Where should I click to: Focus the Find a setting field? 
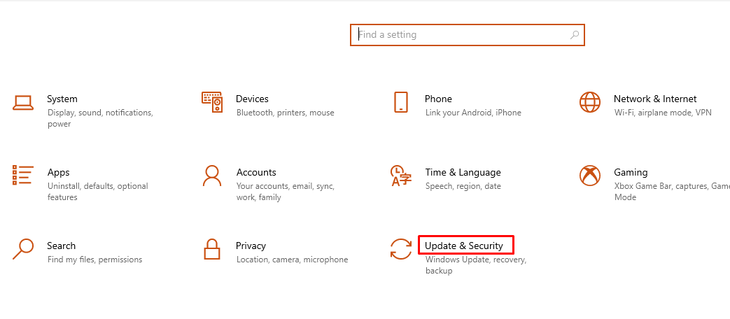coord(468,35)
